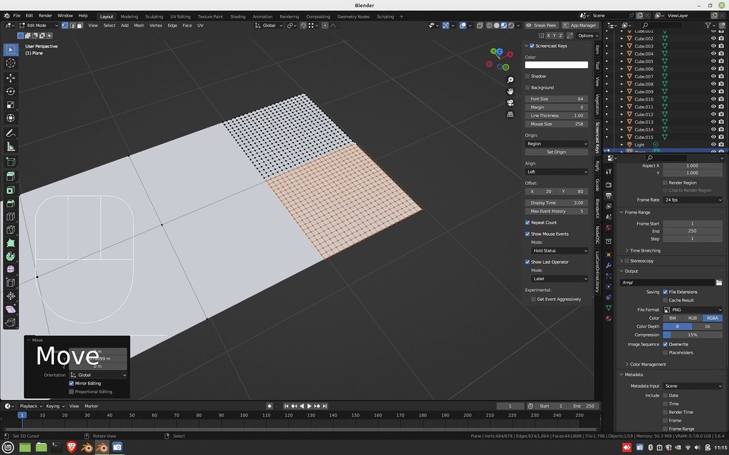
Task: Click the Set Origin button
Action: [556, 152]
